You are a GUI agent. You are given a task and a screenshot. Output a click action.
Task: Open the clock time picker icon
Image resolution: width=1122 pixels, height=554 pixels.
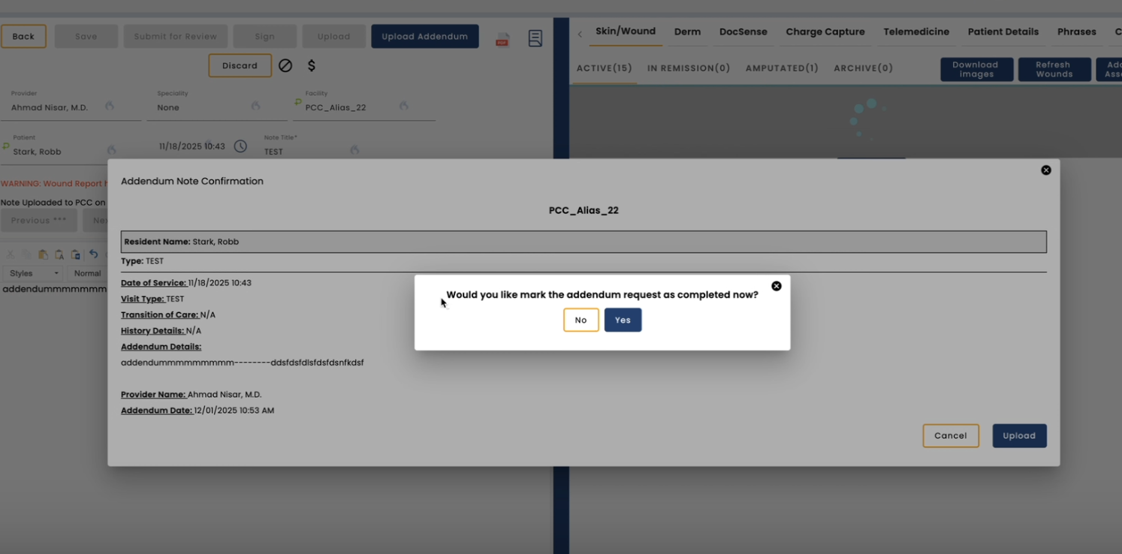(240, 146)
